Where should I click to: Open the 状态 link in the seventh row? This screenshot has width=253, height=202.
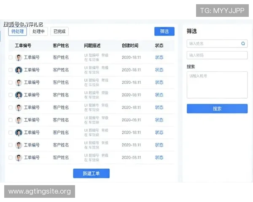[x=159, y=133]
